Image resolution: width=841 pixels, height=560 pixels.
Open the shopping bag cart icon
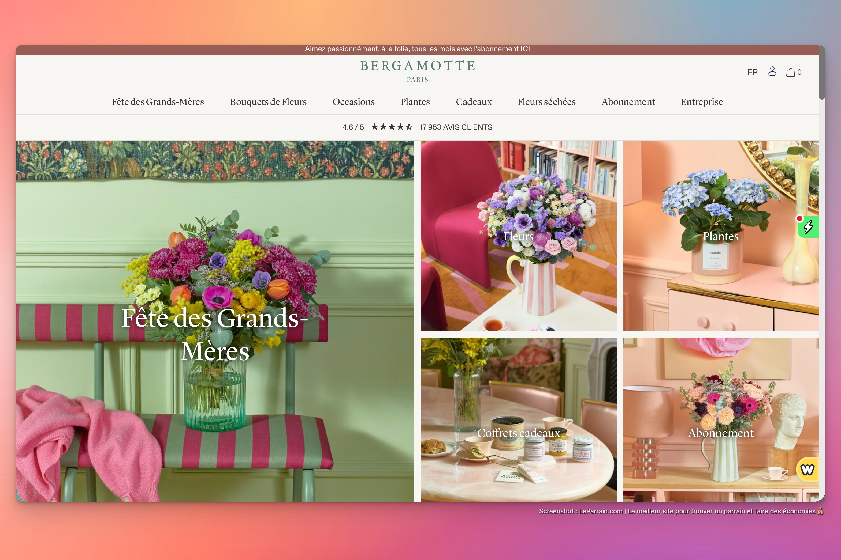791,72
